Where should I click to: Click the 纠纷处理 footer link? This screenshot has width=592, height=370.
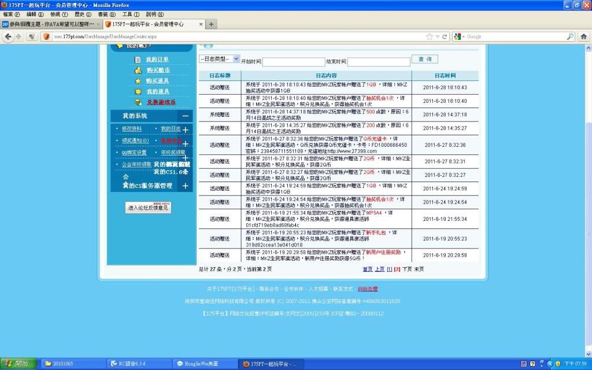coord(368,289)
